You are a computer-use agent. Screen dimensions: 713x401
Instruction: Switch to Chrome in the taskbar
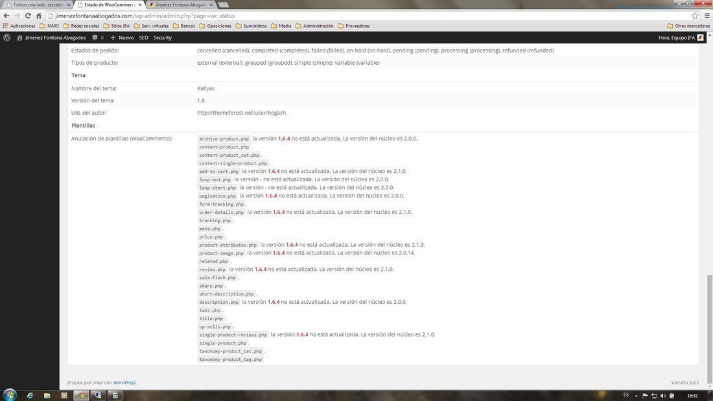click(81, 396)
